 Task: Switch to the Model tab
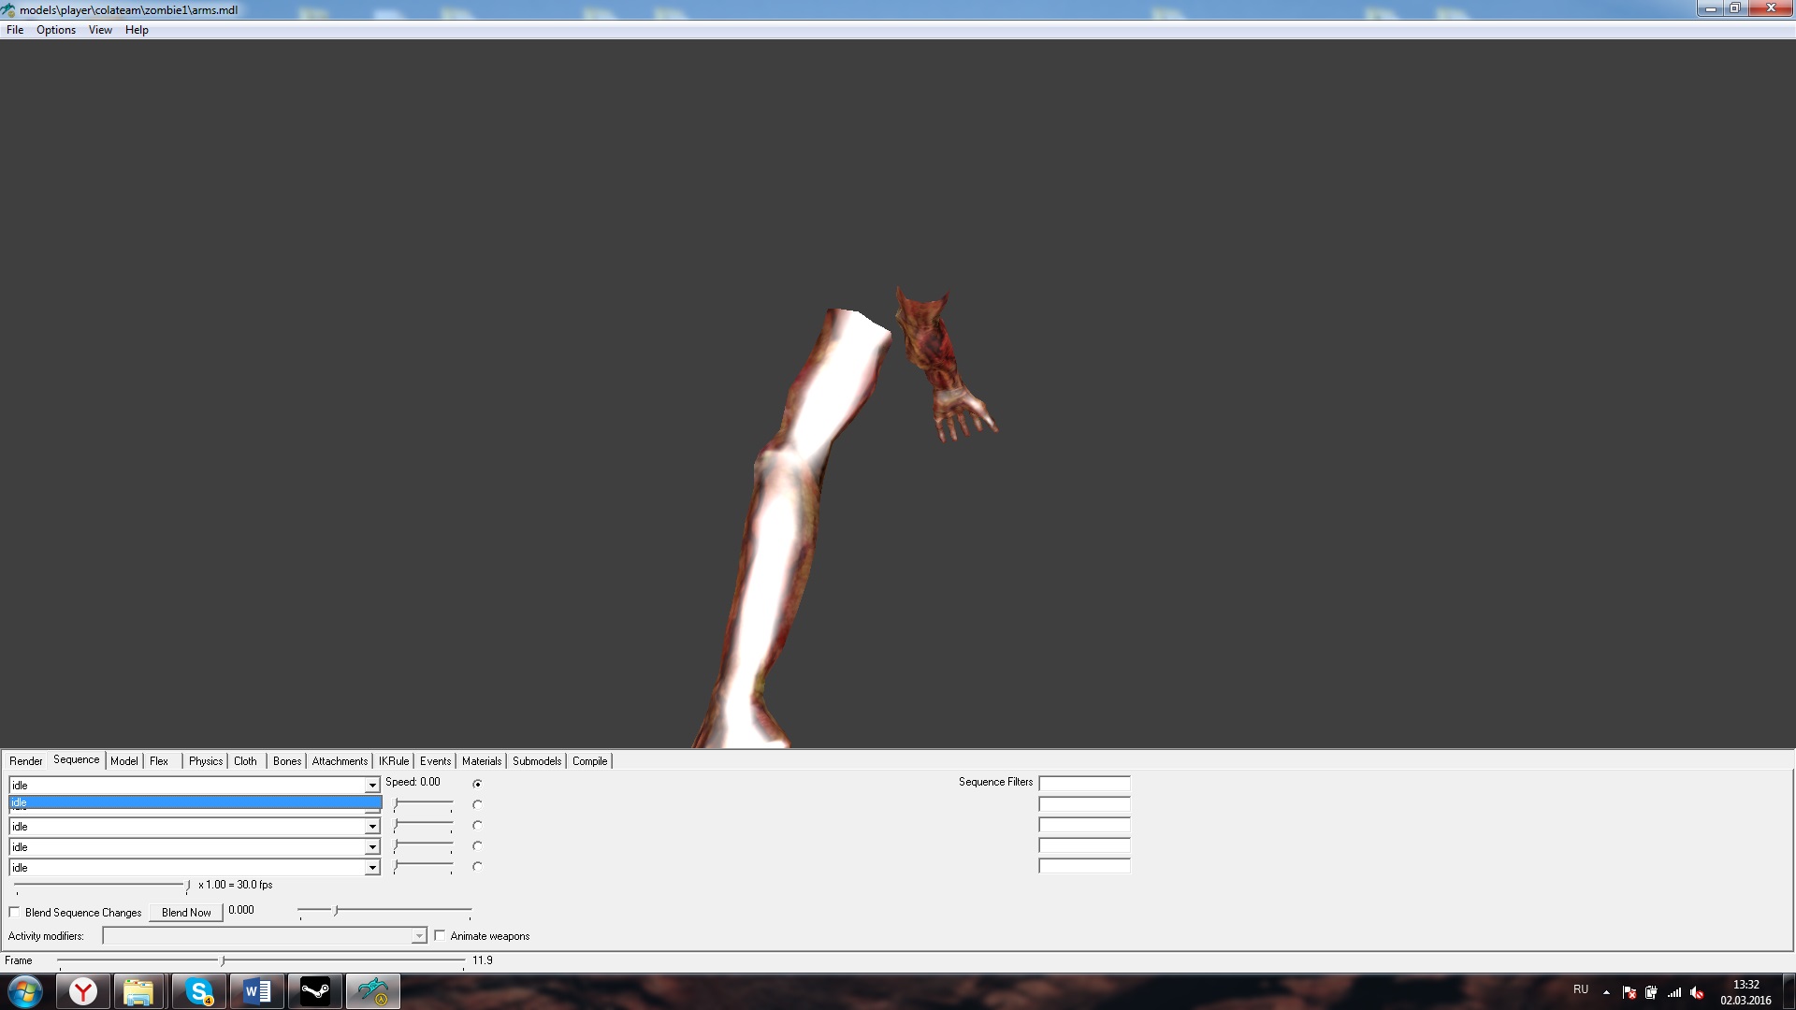[x=123, y=761]
